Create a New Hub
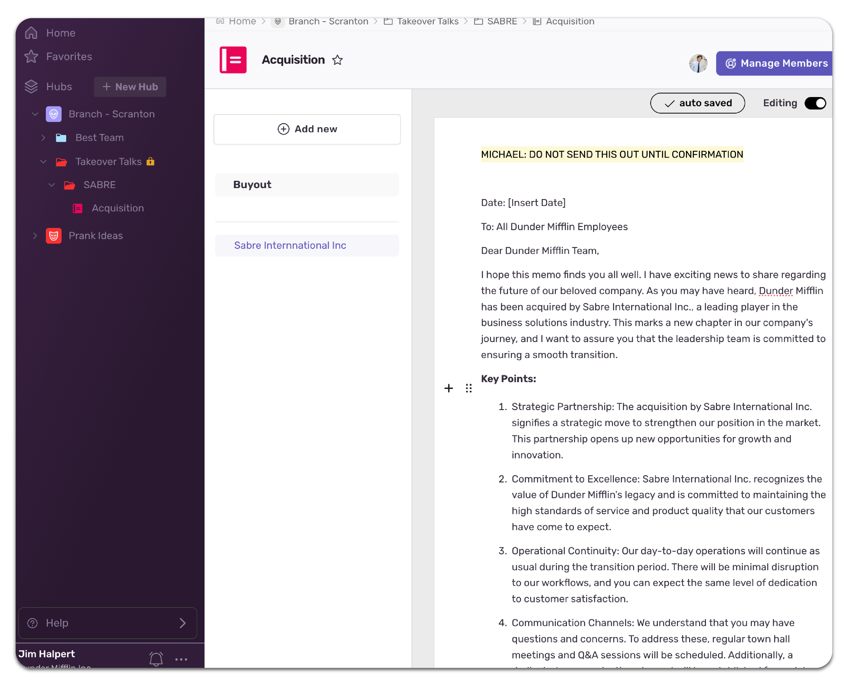Screen dimensions: 848x686 tap(130, 87)
